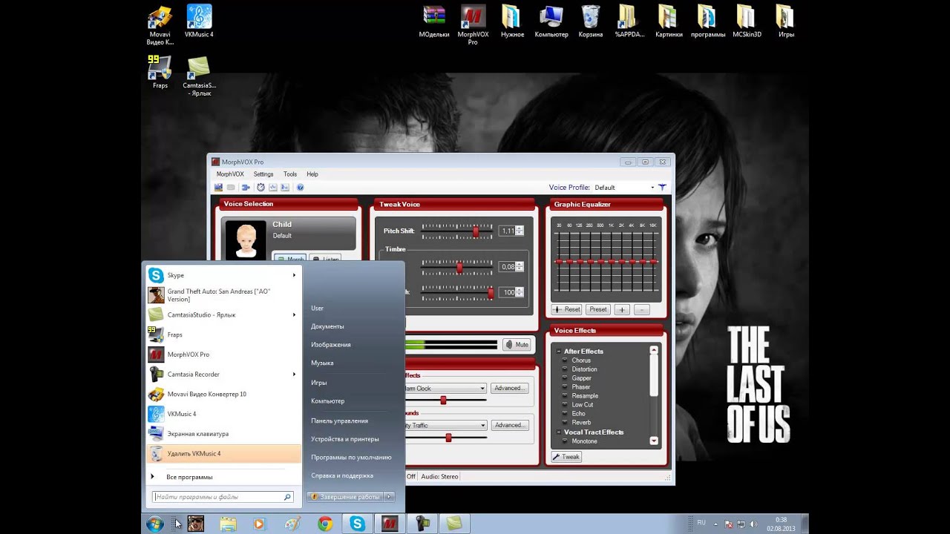Image resolution: width=950 pixels, height=534 pixels.
Task: Click the Tweak button under Voice Effects
Action: tap(566, 457)
